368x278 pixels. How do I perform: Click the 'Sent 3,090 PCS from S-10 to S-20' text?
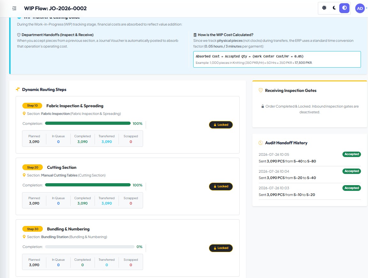tap(287, 195)
